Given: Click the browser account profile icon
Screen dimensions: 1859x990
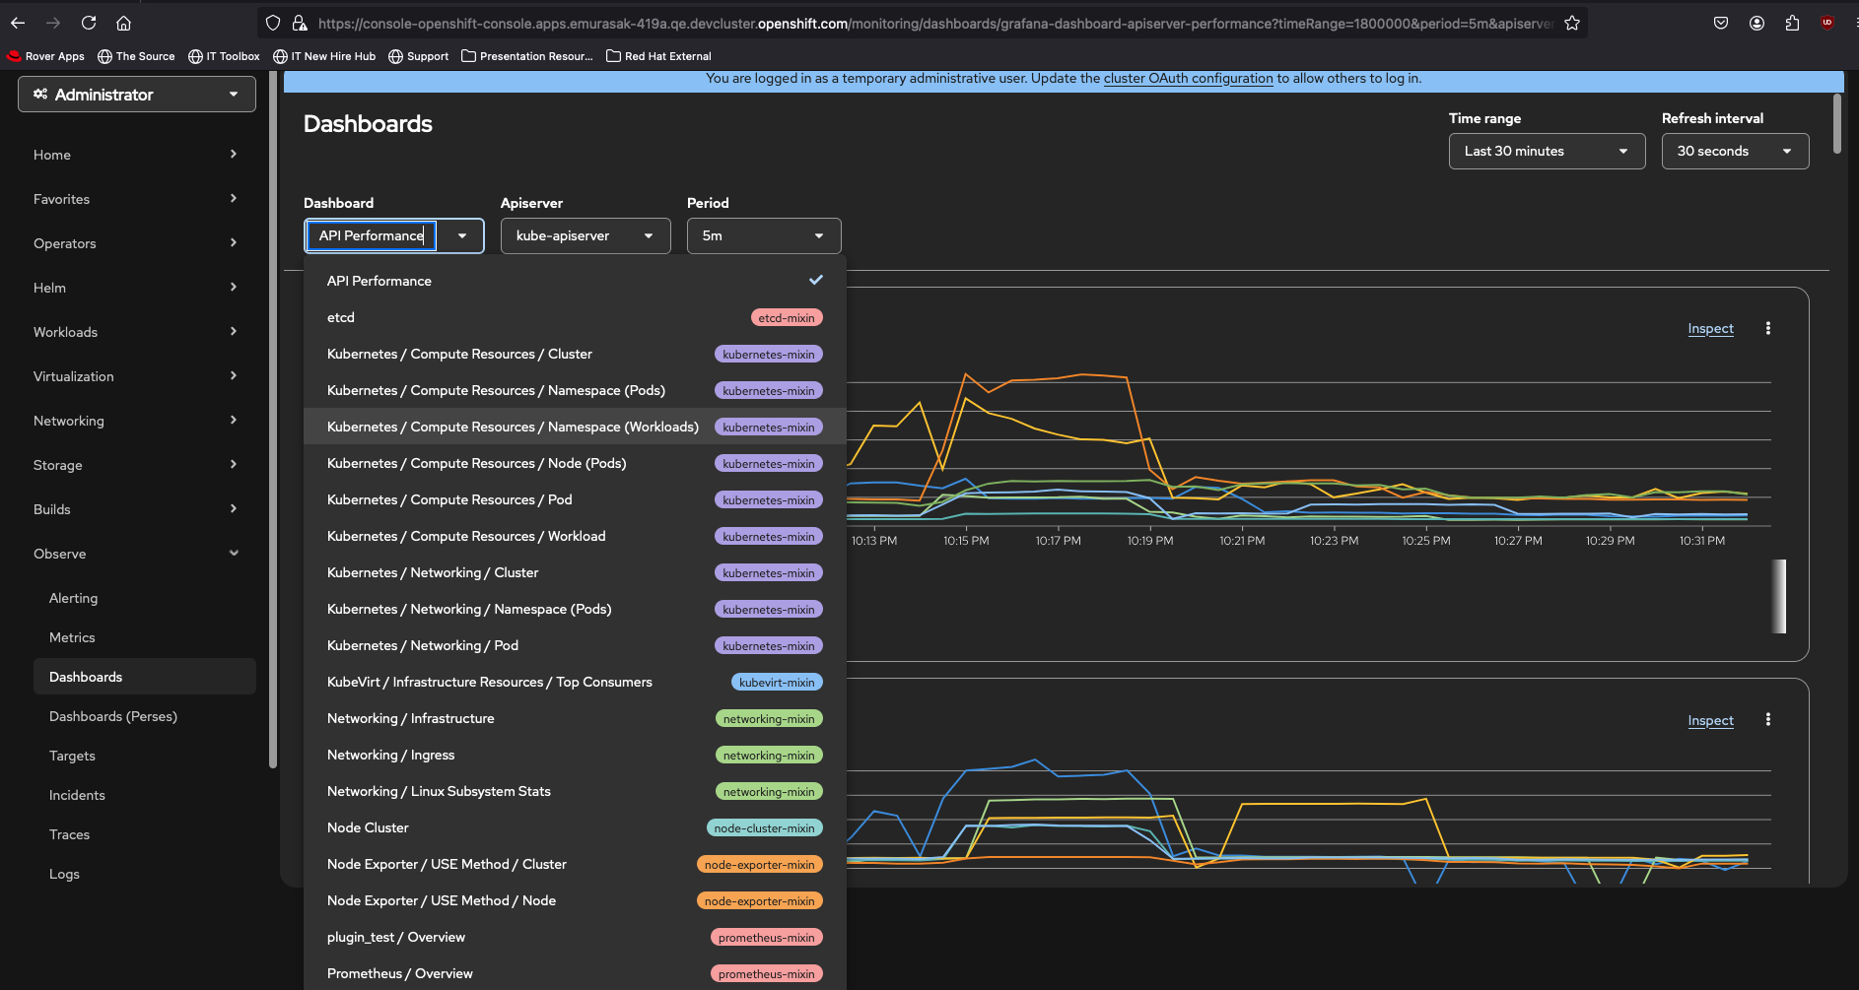Looking at the screenshot, I should coord(1756,23).
